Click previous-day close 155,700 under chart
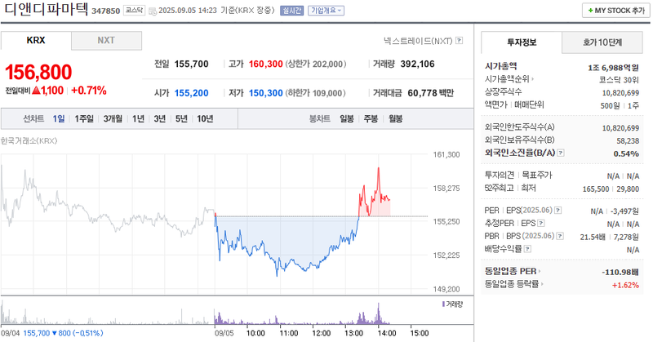Screen dimensions: 653x342 click(x=36, y=333)
